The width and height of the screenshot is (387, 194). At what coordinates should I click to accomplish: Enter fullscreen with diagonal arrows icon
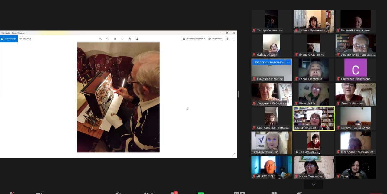(x=234, y=155)
